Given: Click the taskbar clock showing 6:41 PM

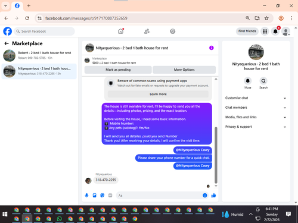Looking at the screenshot, I should click(272, 214).
